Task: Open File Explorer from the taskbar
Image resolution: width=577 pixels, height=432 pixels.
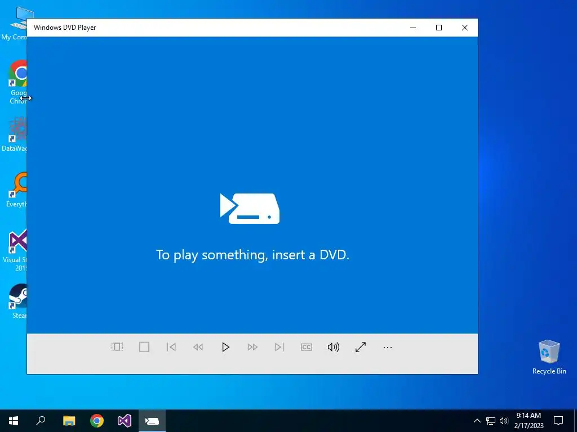Action: 69,421
